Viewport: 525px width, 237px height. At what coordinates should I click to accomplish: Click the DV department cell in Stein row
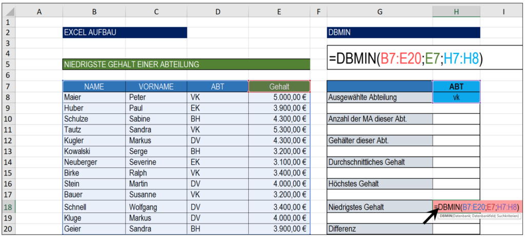click(218, 183)
